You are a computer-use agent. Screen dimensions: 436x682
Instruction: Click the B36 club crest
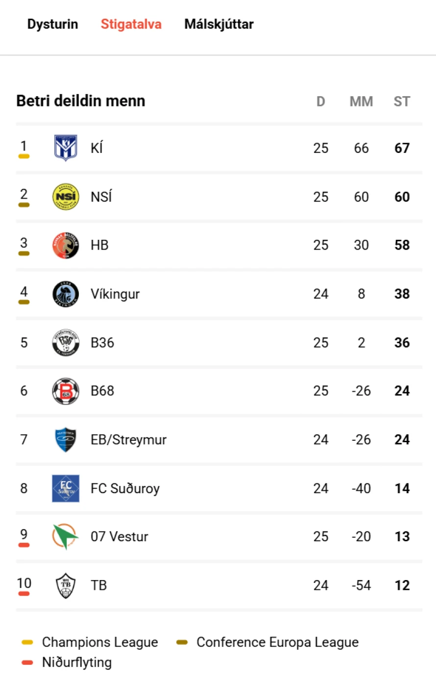coord(66,342)
